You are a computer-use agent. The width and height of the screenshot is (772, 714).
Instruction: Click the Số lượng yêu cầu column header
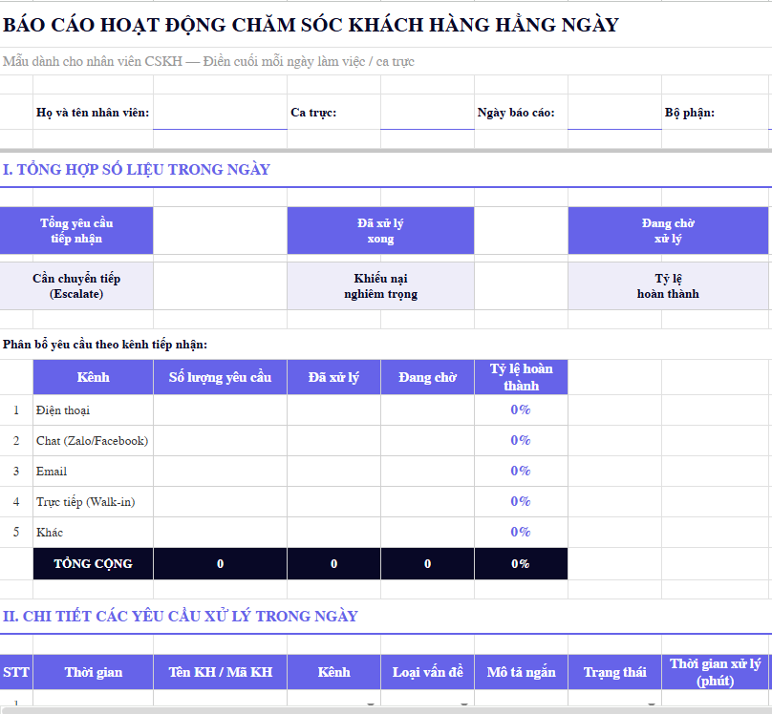220,377
